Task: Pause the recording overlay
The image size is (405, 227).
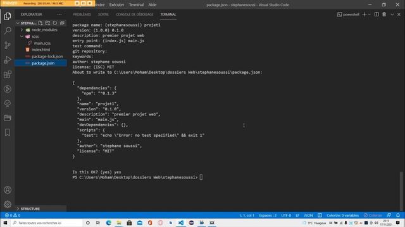Action: click(84, 3)
